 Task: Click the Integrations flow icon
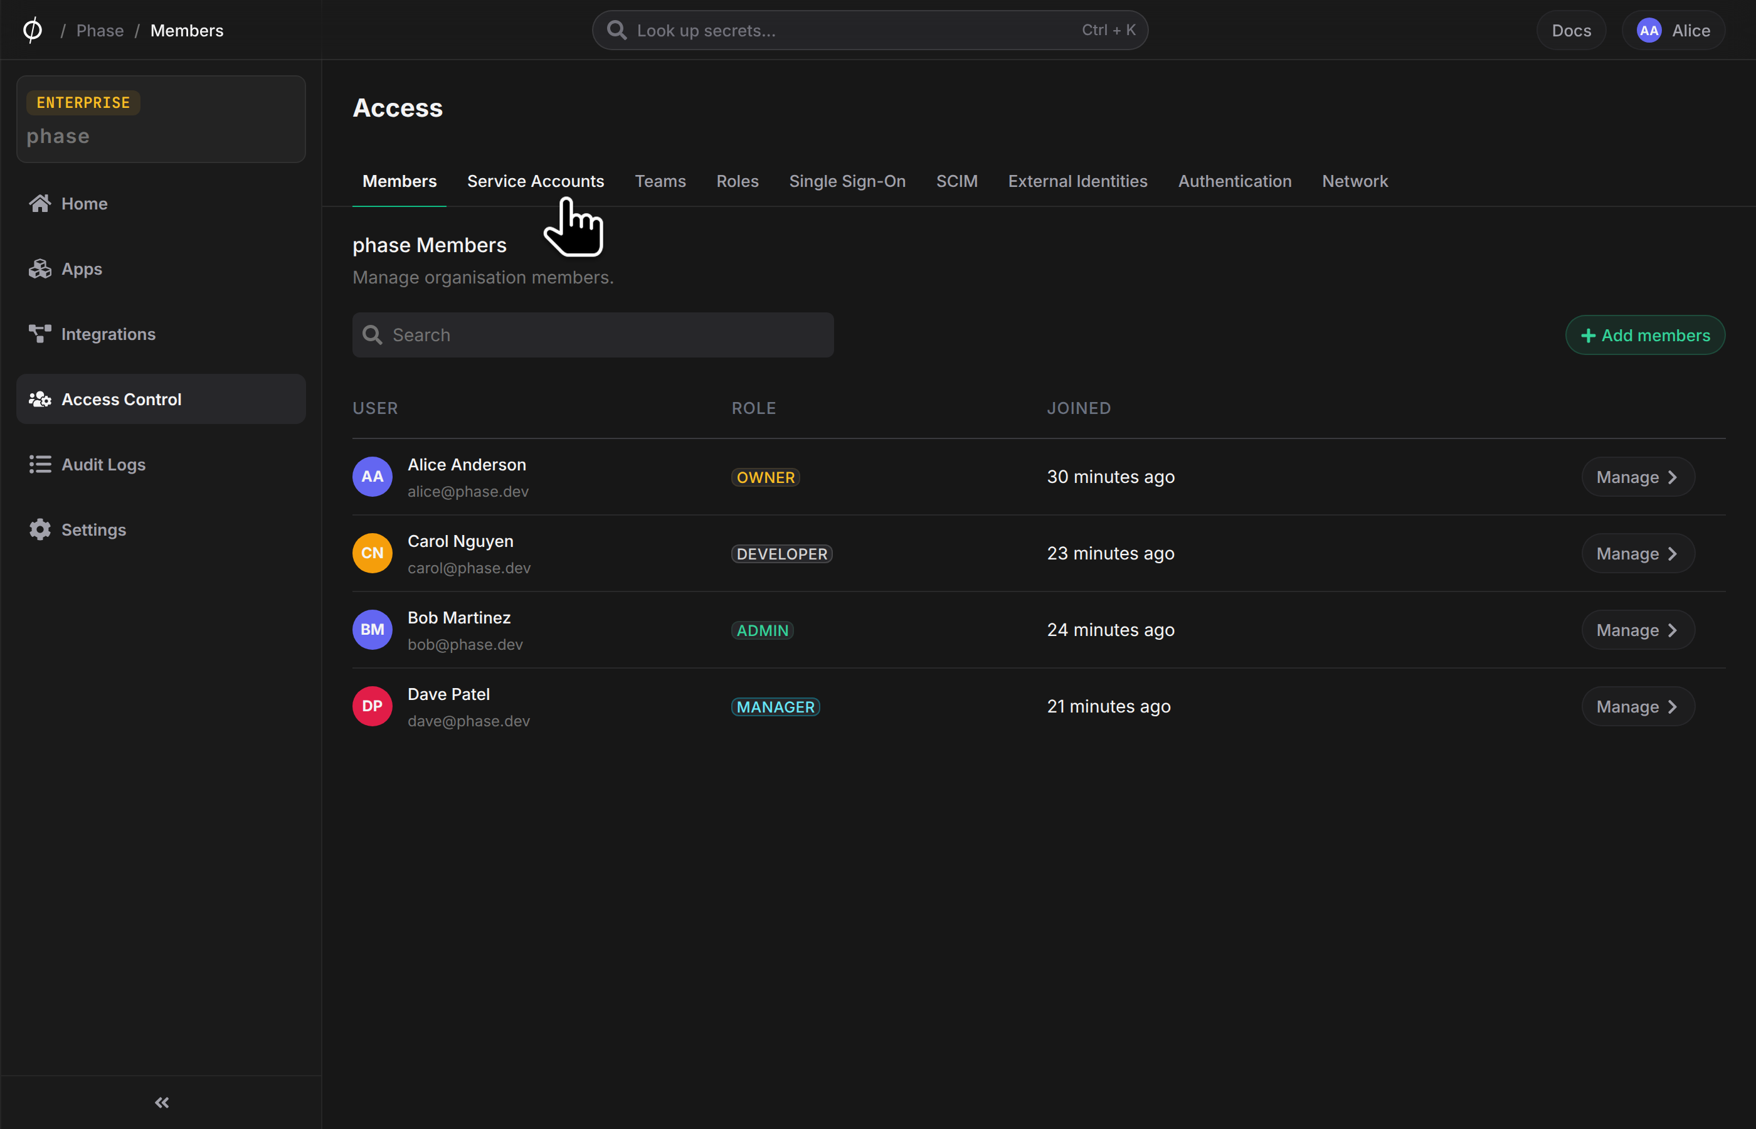pos(40,334)
